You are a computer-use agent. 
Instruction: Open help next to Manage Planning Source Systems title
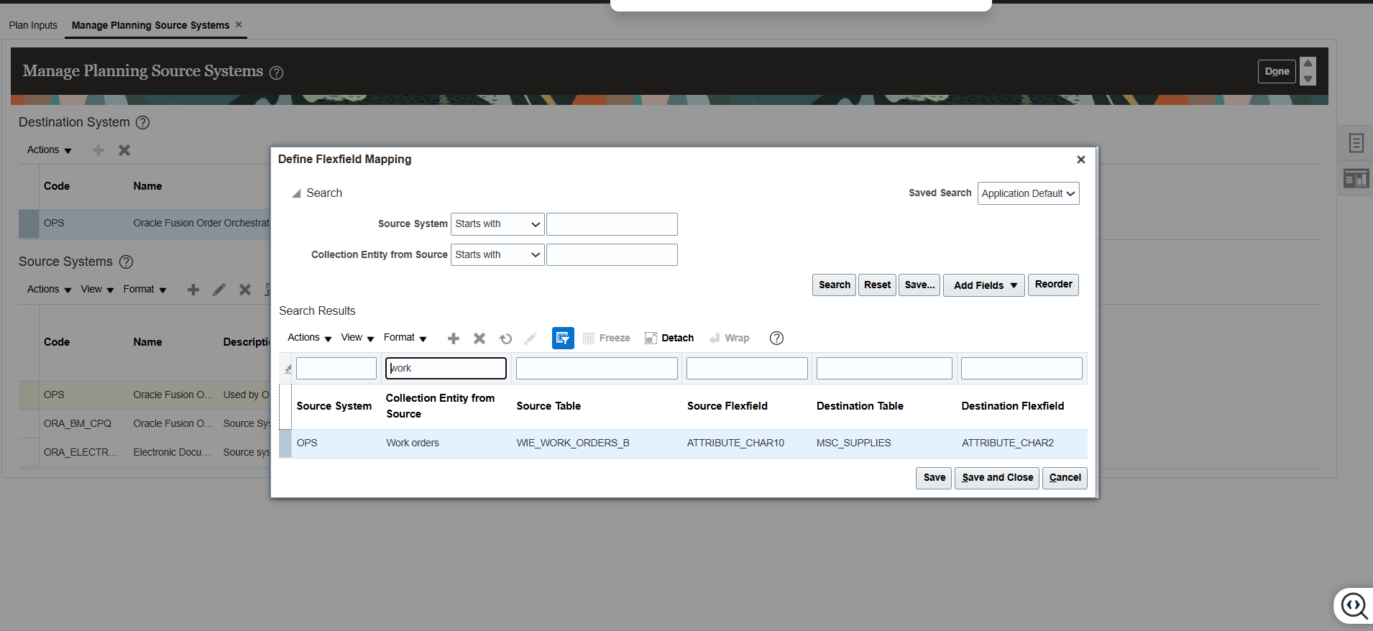tap(276, 73)
